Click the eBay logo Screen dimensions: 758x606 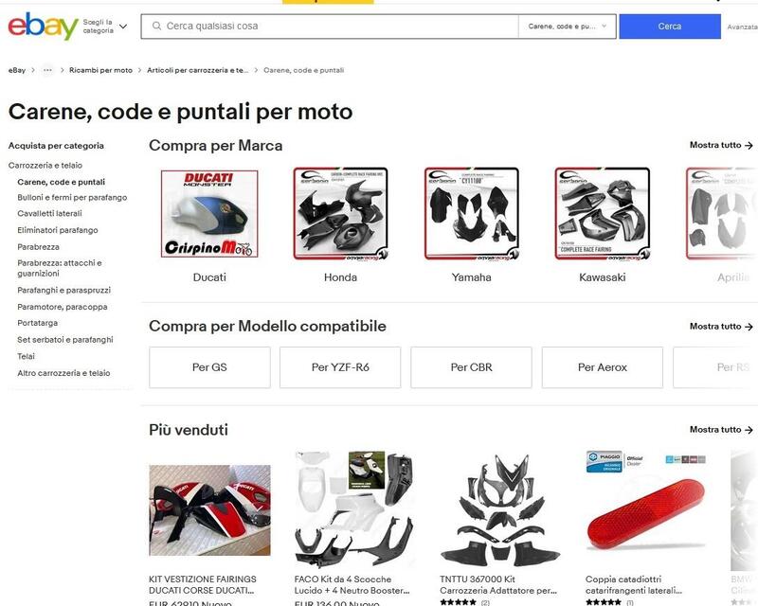pos(43,27)
